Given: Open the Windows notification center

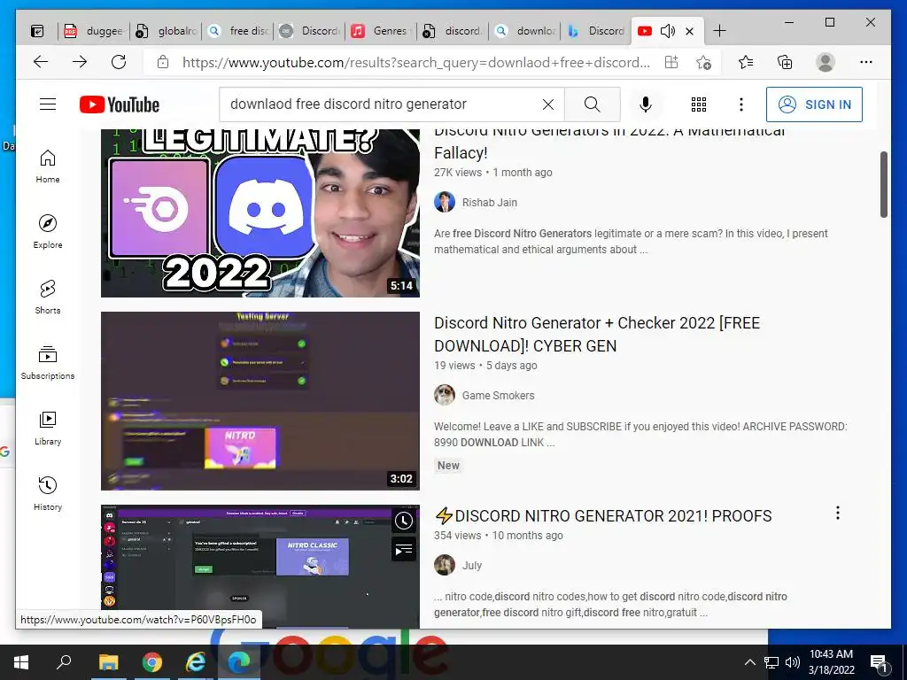Looking at the screenshot, I should [x=879, y=662].
